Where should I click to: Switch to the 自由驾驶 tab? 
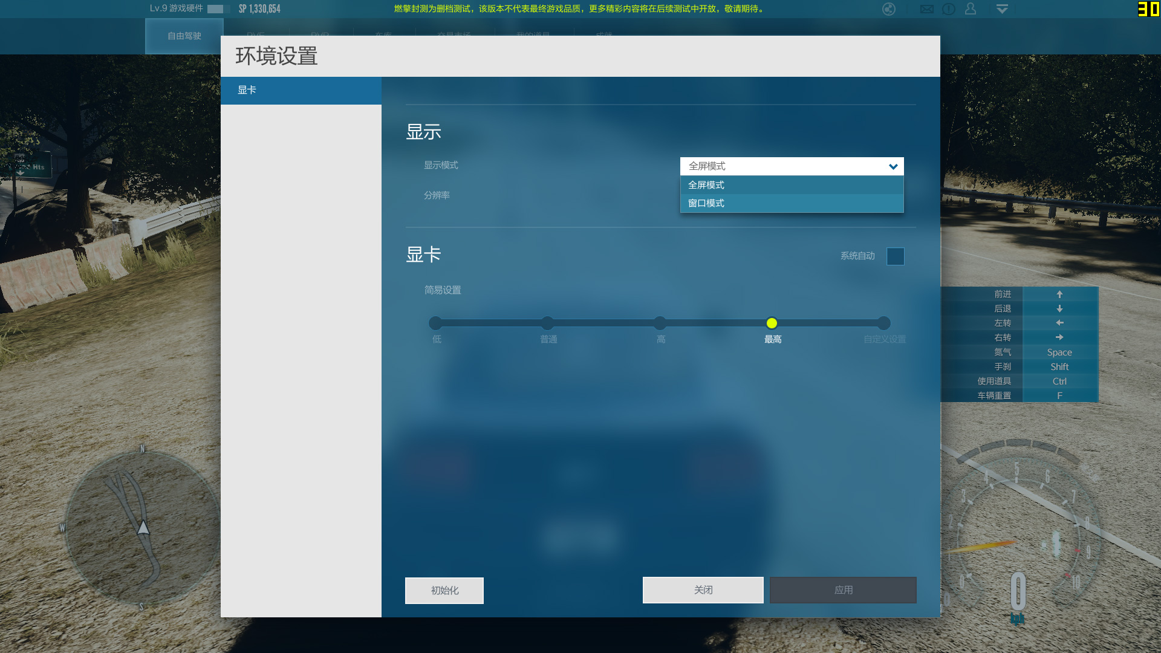click(x=184, y=36)
